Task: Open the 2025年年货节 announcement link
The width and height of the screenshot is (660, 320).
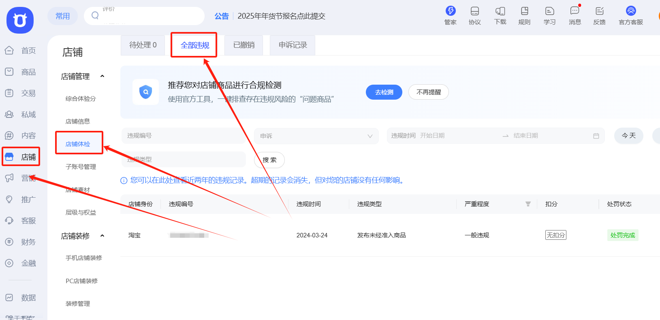Action: (x=282, y=16)
